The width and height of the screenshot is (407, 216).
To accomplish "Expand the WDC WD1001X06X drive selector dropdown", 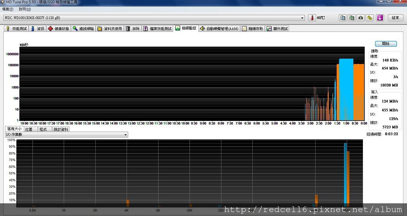I will tap(302, 18).
